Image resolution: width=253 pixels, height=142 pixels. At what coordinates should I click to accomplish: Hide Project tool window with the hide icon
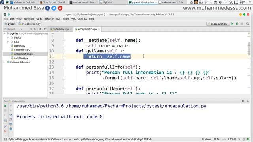pyautogui.click(x=45, y=29)
